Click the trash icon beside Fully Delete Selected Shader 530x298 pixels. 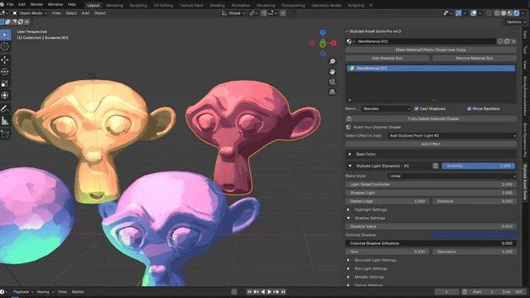click(x=349, y=119)
